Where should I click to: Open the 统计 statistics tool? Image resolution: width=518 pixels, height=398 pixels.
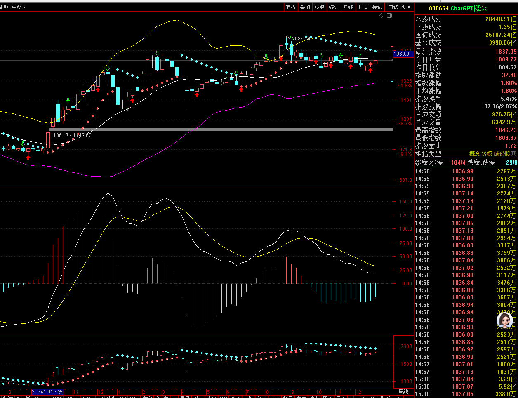pyautogui.click(x=334, y=7)
